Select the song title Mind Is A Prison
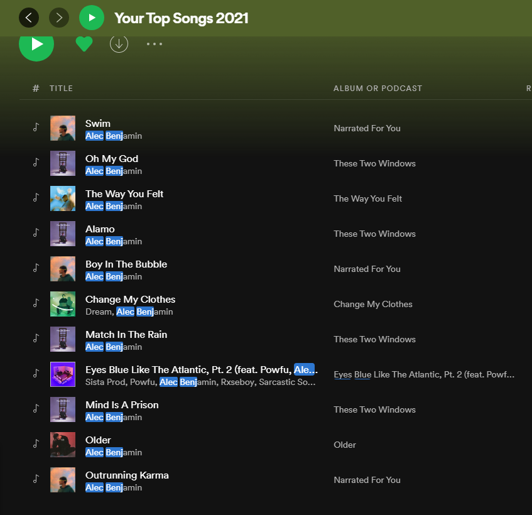The height and width of the screenshot is (515, 532). tap(122, 405)
